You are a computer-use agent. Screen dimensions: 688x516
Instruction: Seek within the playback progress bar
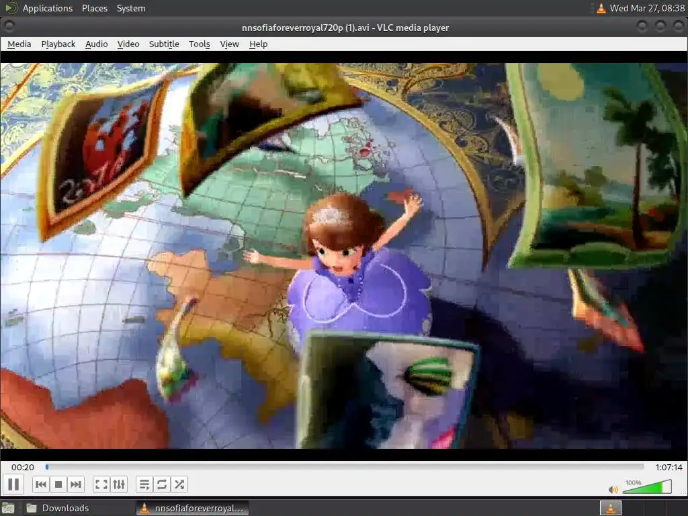[345, 467]
